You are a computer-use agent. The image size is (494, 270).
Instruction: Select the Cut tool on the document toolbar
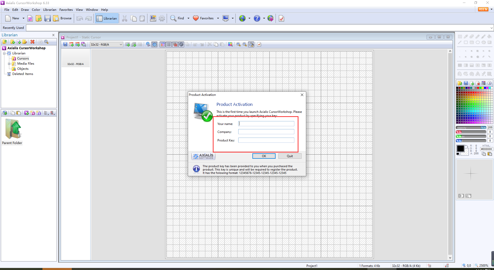209,44
